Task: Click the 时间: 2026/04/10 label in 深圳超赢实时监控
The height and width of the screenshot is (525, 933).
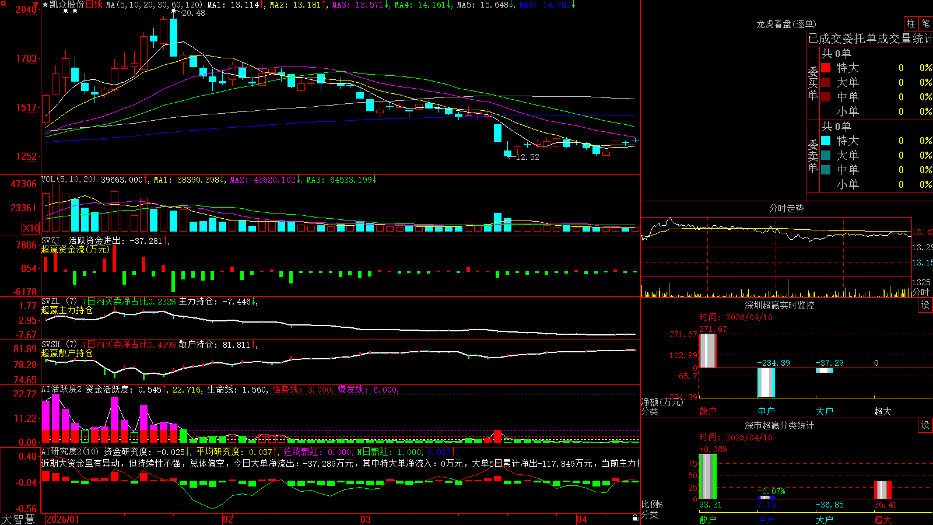Action: coord(736,317)
